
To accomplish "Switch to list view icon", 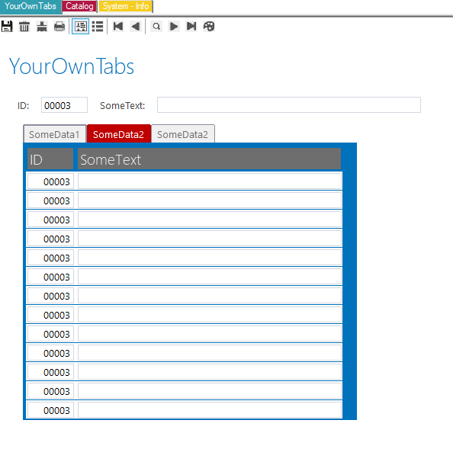I will click(x=98, y=26).
